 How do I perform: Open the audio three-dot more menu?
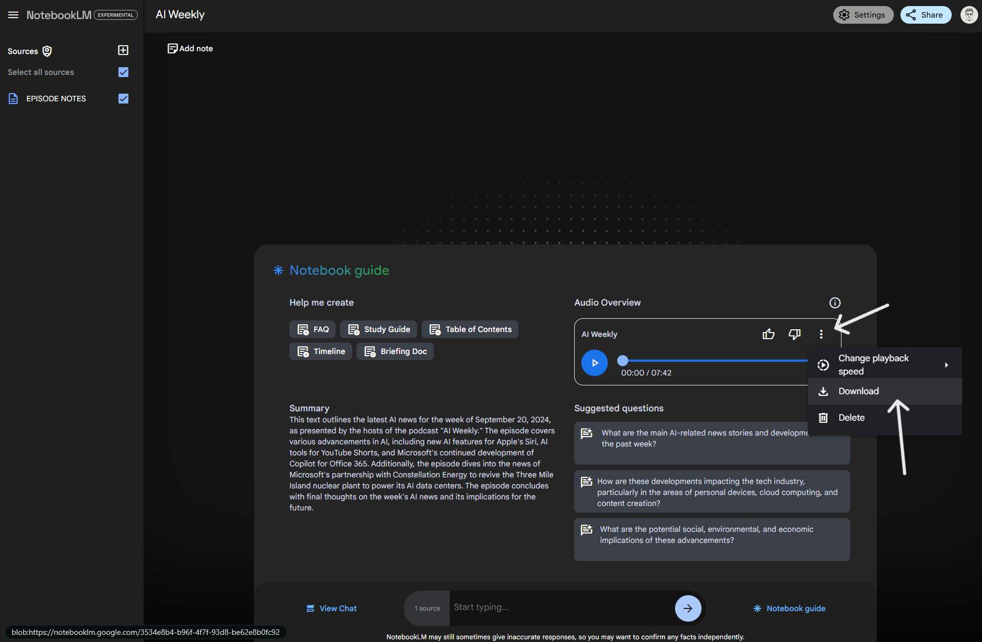click(821, 334)
